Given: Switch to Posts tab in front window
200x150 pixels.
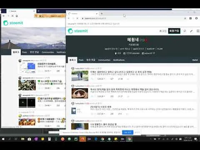Looking at the screenshot, I should (81, 60).
